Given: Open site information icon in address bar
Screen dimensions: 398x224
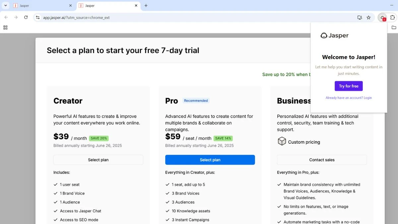Looking at the screenshot, I should point(37,18).
